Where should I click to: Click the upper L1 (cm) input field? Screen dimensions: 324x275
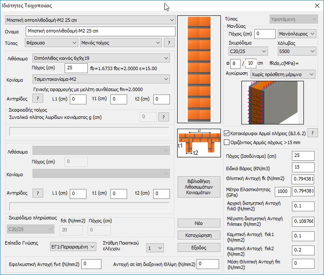coord(78,99)
